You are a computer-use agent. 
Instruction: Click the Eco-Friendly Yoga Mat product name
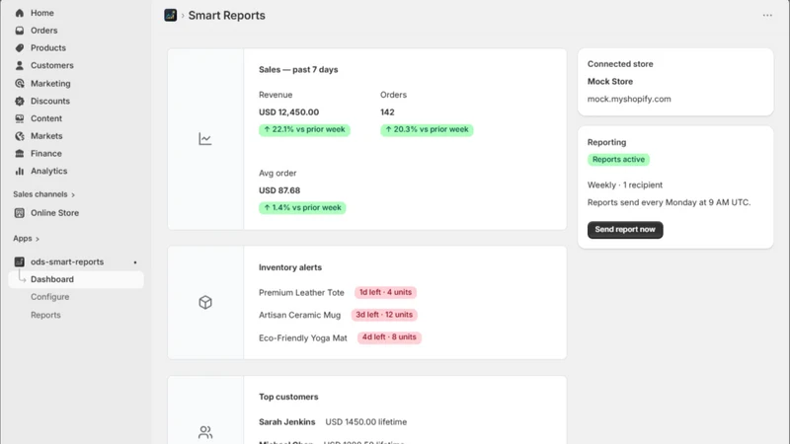[x=303, y=338]
